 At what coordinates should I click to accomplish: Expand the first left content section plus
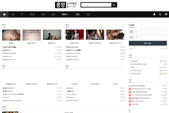(x=61, y=25)
